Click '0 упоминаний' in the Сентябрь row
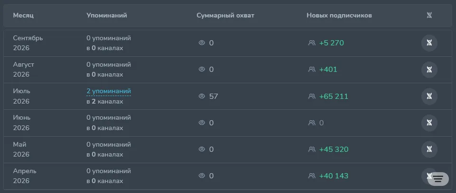This screenshot has width=456, height=193. pyautogui.click(x=109, y=38)
